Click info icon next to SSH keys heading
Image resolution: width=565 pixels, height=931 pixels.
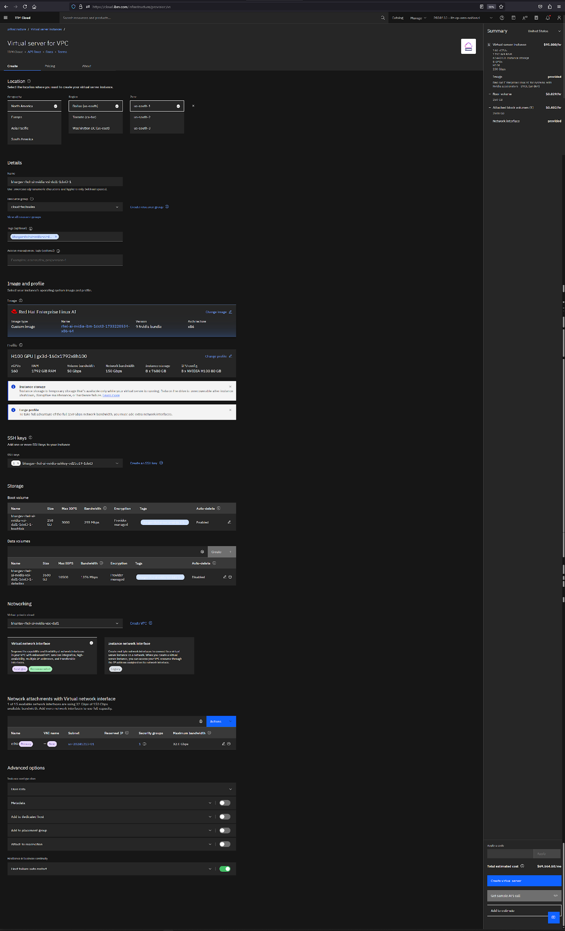click(x=31, y=438)
